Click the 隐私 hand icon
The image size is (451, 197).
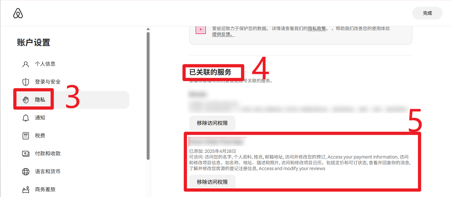pos(26,100)
